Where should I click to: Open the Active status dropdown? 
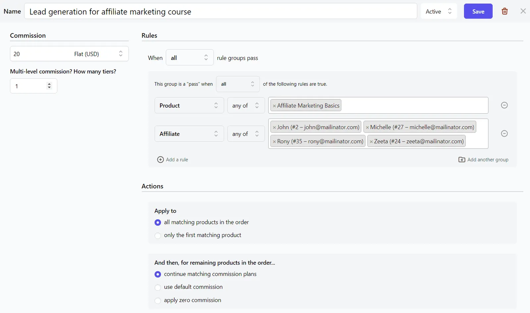click(x=439, y=11)
